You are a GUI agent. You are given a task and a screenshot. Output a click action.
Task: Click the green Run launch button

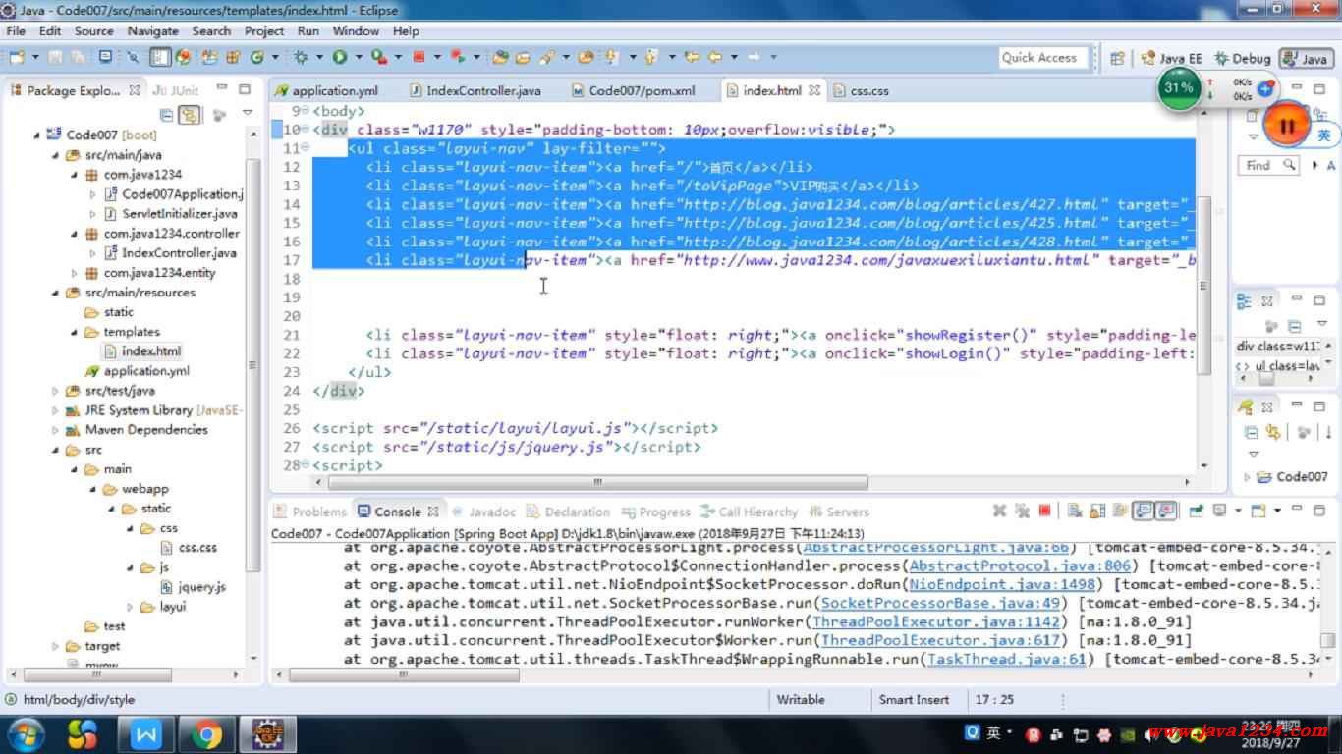pos(339,57)
